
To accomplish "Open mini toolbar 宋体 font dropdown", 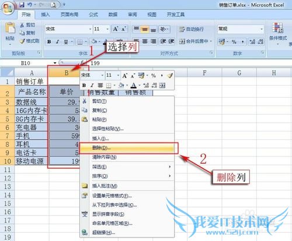I will click(x=102, y=76).
